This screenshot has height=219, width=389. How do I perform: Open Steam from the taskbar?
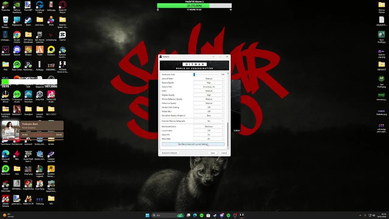click(x=215, y=215)
